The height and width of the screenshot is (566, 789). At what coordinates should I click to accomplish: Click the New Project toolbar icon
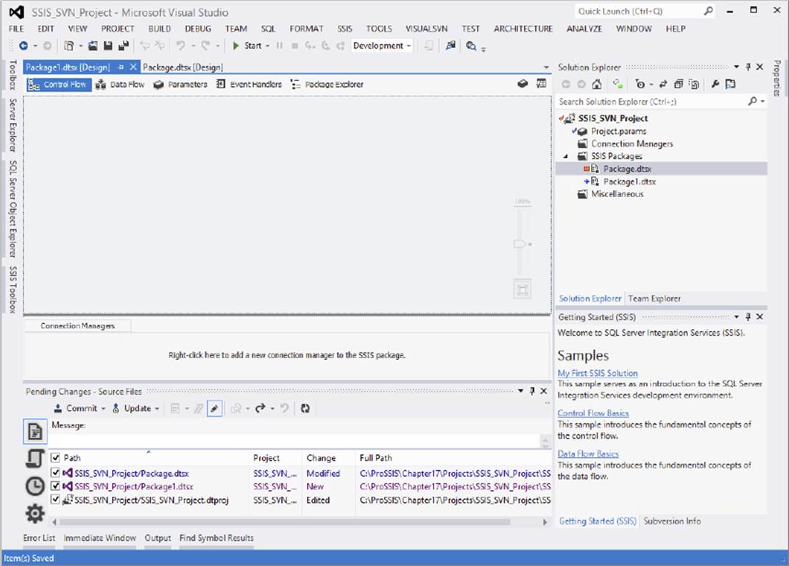(x=69, y=46)
